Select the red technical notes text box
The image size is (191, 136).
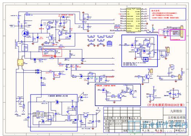tap(168, 14)
